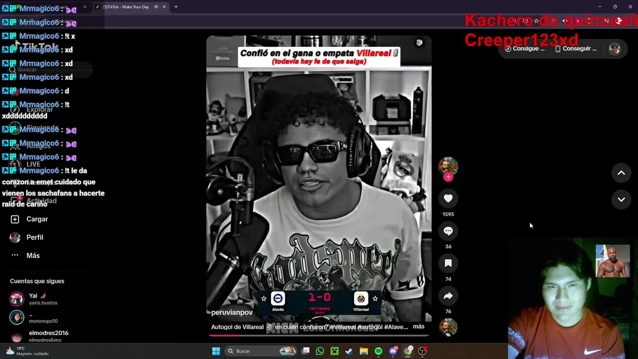Seek using the video progress bar
The width and height of the screenshot is (638, 359).
coord(319,335)
